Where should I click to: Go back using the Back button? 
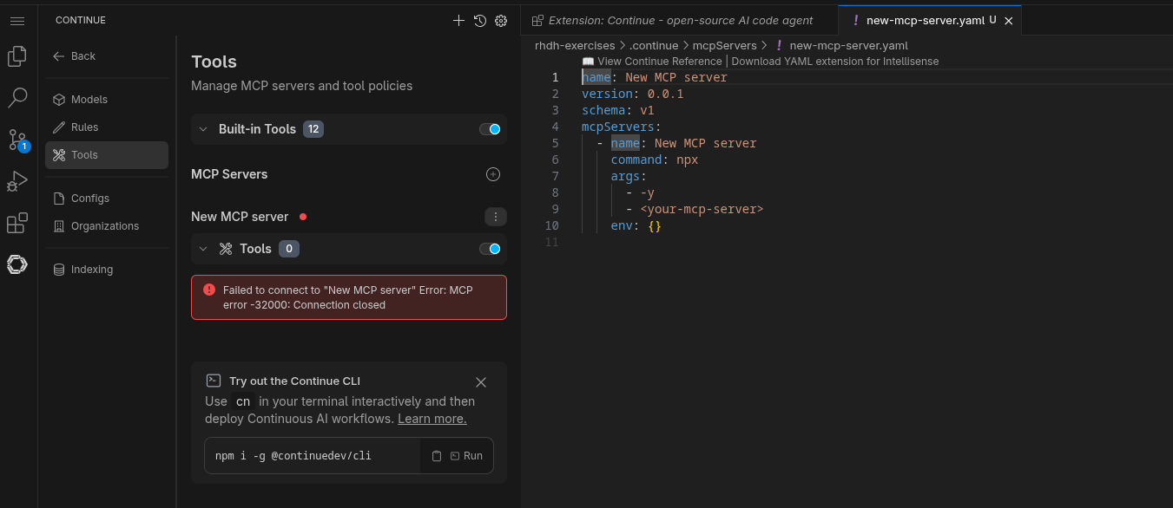[75, 56]
